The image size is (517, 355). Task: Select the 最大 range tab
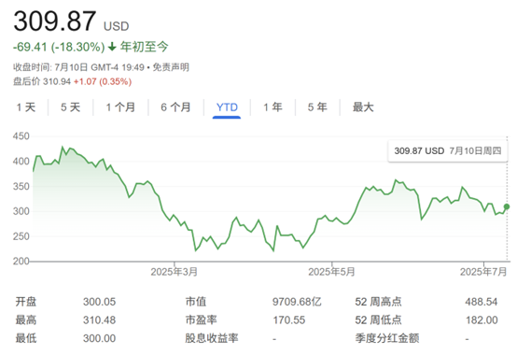[363, 107]
